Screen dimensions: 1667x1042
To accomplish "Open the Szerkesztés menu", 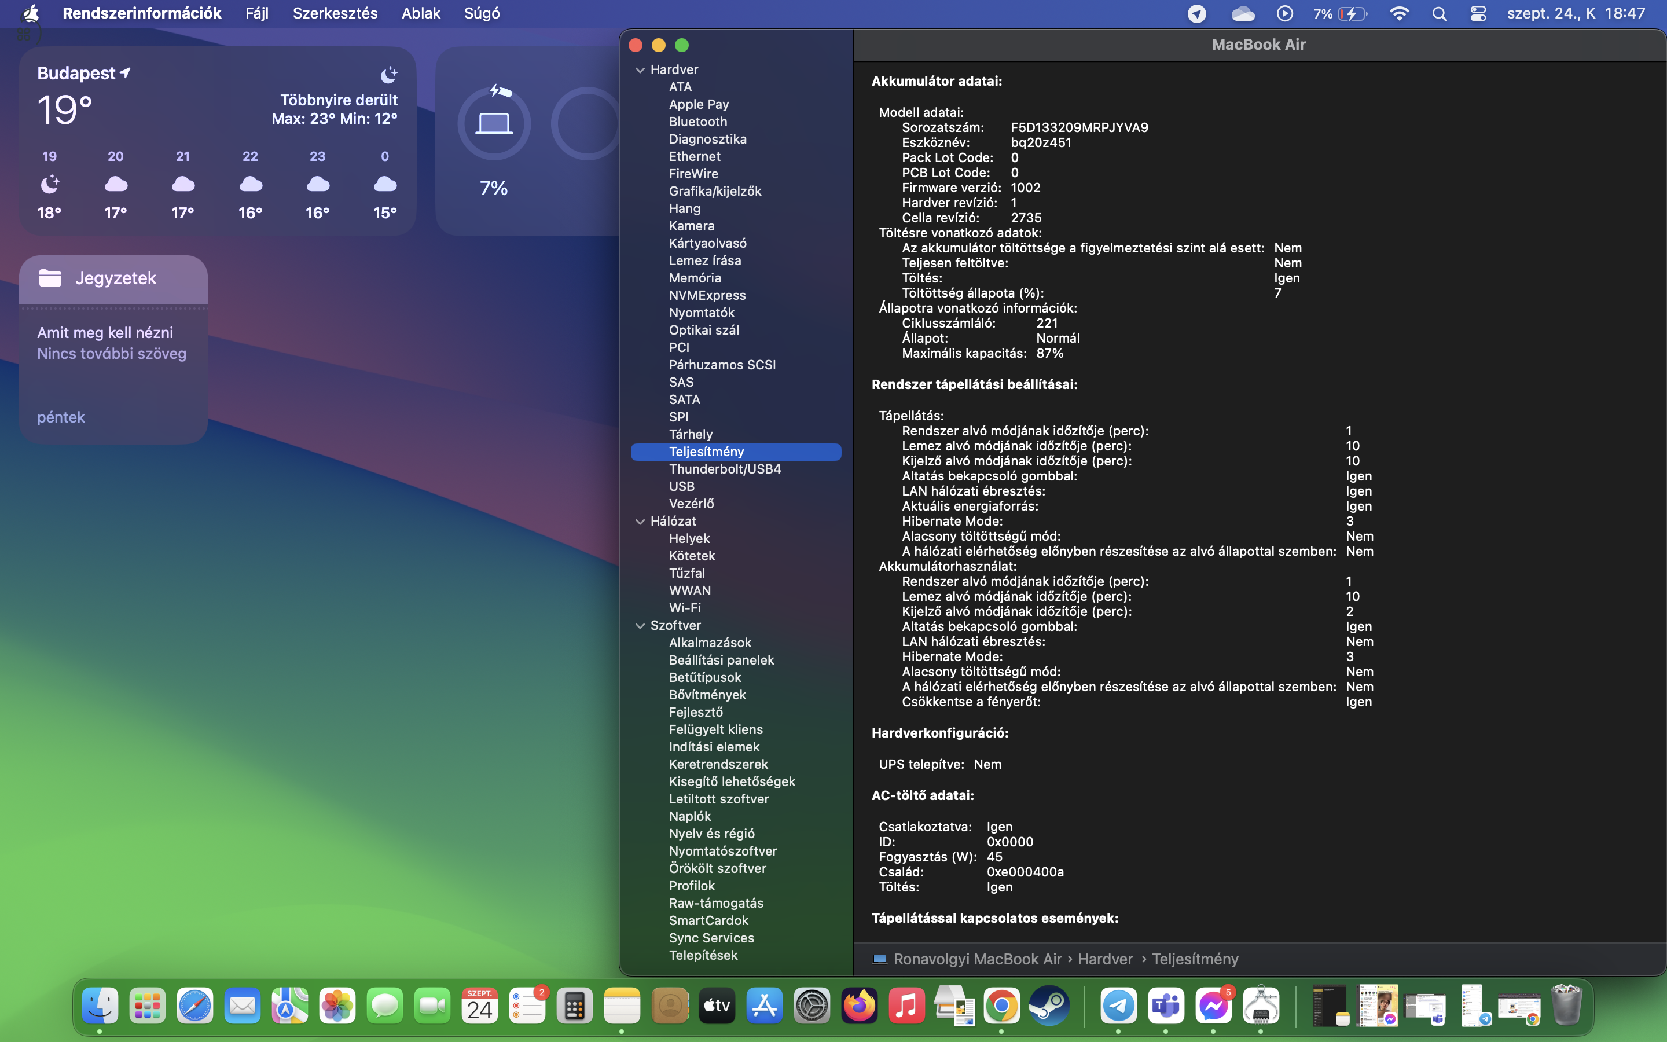I will (x=335, y=13).
